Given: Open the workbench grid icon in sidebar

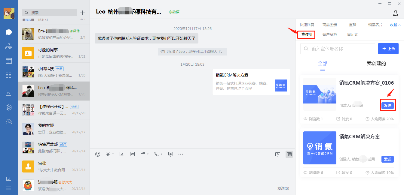Looking at the screenshot, I should pyautogui.click(x=9, y=75).
